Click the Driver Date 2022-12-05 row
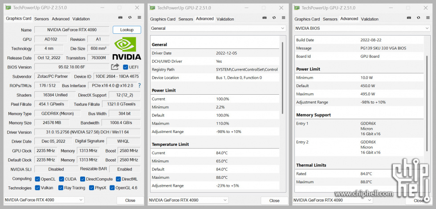The height and width of the screenshot is (209, 436). pyautogui.click(x=215, y=53)
